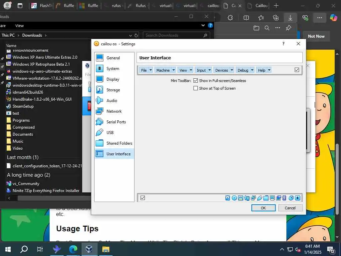This screenshot has height=256, width=341.
Task: Open more options in Edge downloads panel
Action: point(278,28)
